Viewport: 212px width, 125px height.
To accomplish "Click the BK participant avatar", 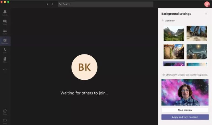I will pos(84,67).
